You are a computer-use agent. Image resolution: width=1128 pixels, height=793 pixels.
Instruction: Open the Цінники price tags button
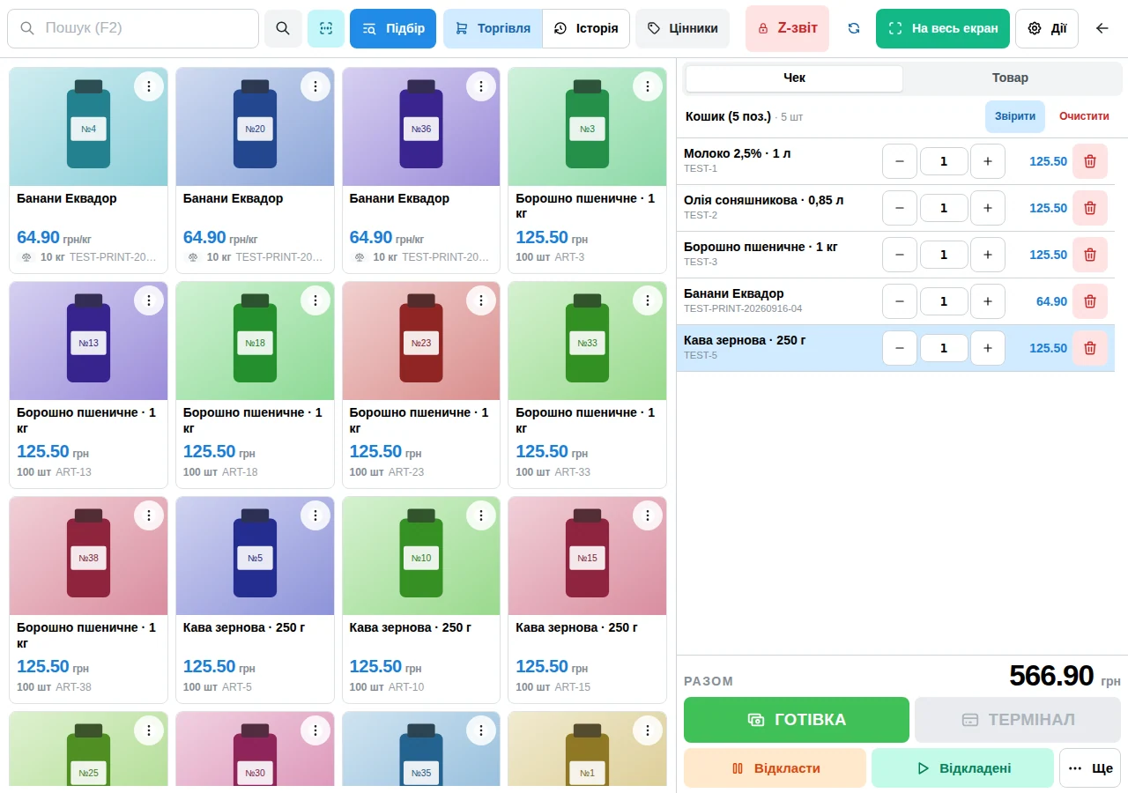682,28
